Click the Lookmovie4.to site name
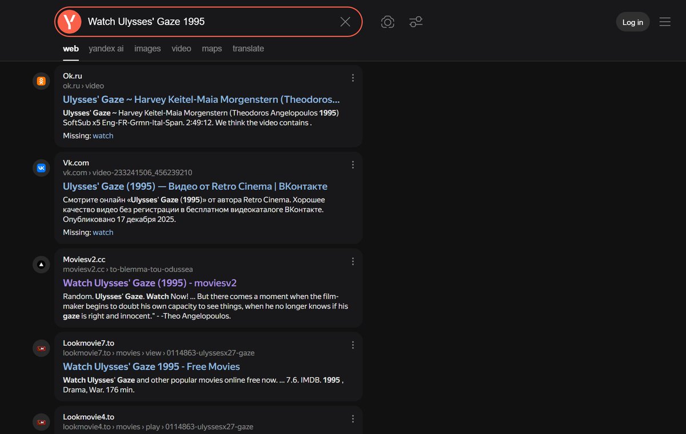This screenshot has width=686, height=434. (x=89, y=417)
